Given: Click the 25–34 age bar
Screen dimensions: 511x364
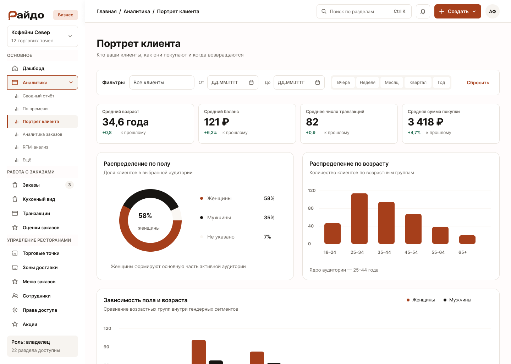Looking at the screenshot, I should pos(359,219).
